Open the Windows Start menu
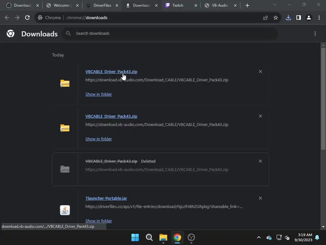This screenshot has width=326, height=245. coord(135,237)
